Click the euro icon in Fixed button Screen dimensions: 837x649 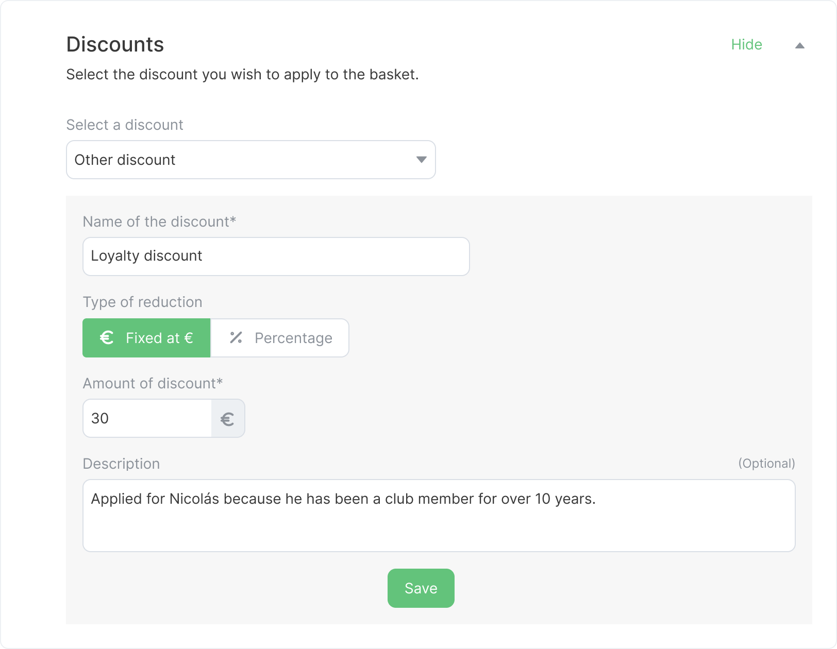[x=107, y=338]
